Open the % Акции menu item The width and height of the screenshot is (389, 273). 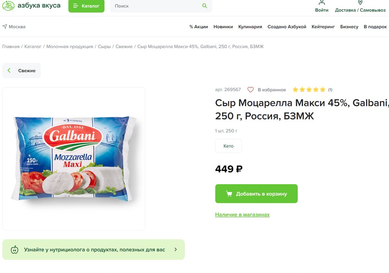pyautogui.click(x=199, y=27)
